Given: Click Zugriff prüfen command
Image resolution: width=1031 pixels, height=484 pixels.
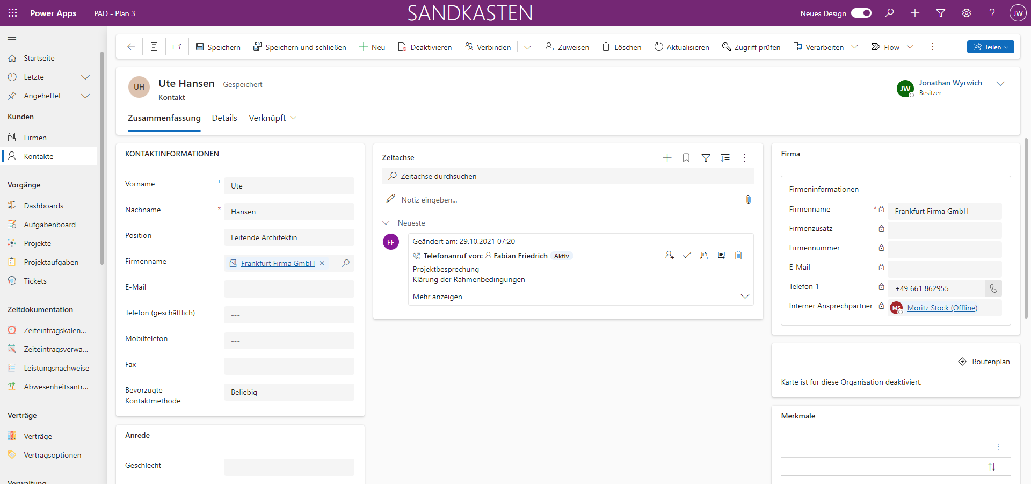Looking at the screenshot, I should (751, 47).
